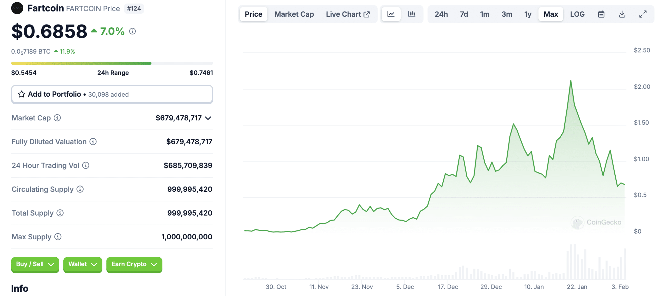657x296 pixels.
Task: Click the 24h low value $0.5454
Action: tap(24, 73)
